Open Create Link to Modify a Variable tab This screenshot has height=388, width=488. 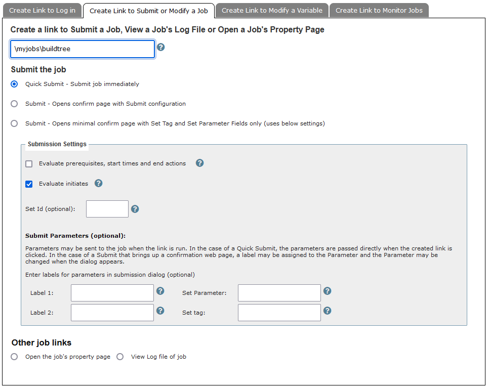point(272,10)
